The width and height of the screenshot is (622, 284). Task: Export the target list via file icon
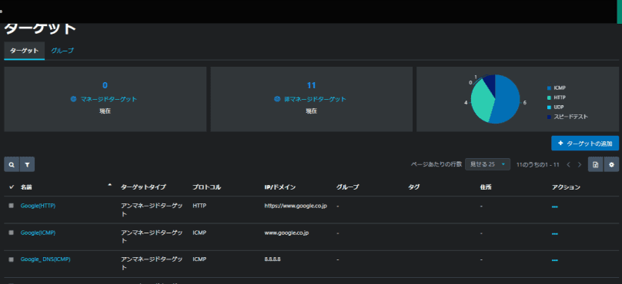click(x=595, y=164)
